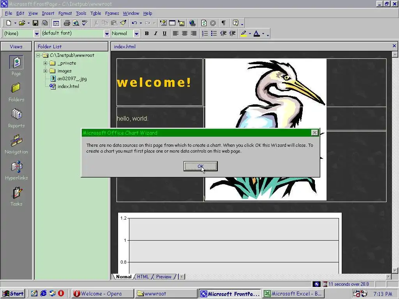Click the Hyperlink globe icon
Viewport: 399px width, 299px height.
click(x=192, y=23)
